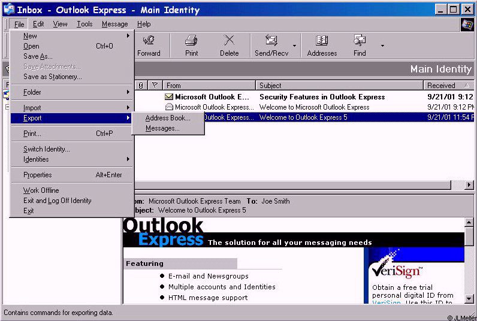Open the Help menu
Screen dimensions: 477x321
144,24
